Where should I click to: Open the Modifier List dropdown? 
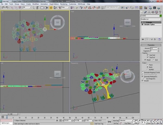click(x=151, y=19)
